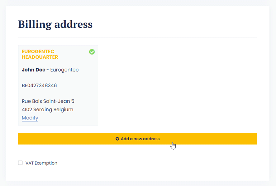Click the Eurogentec company name beside John Doe
The width and height of the screenshot is (276, 186).
(x=64, y=70)
